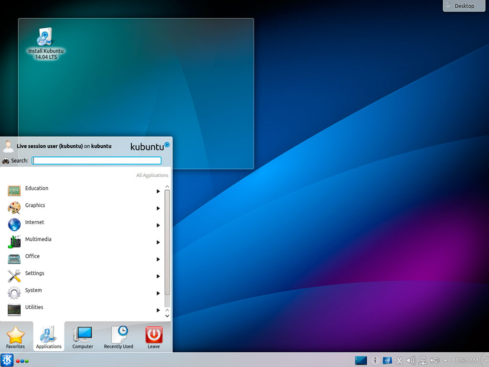
Task: Open the Recently Used tab
Action: coord(118,337)
